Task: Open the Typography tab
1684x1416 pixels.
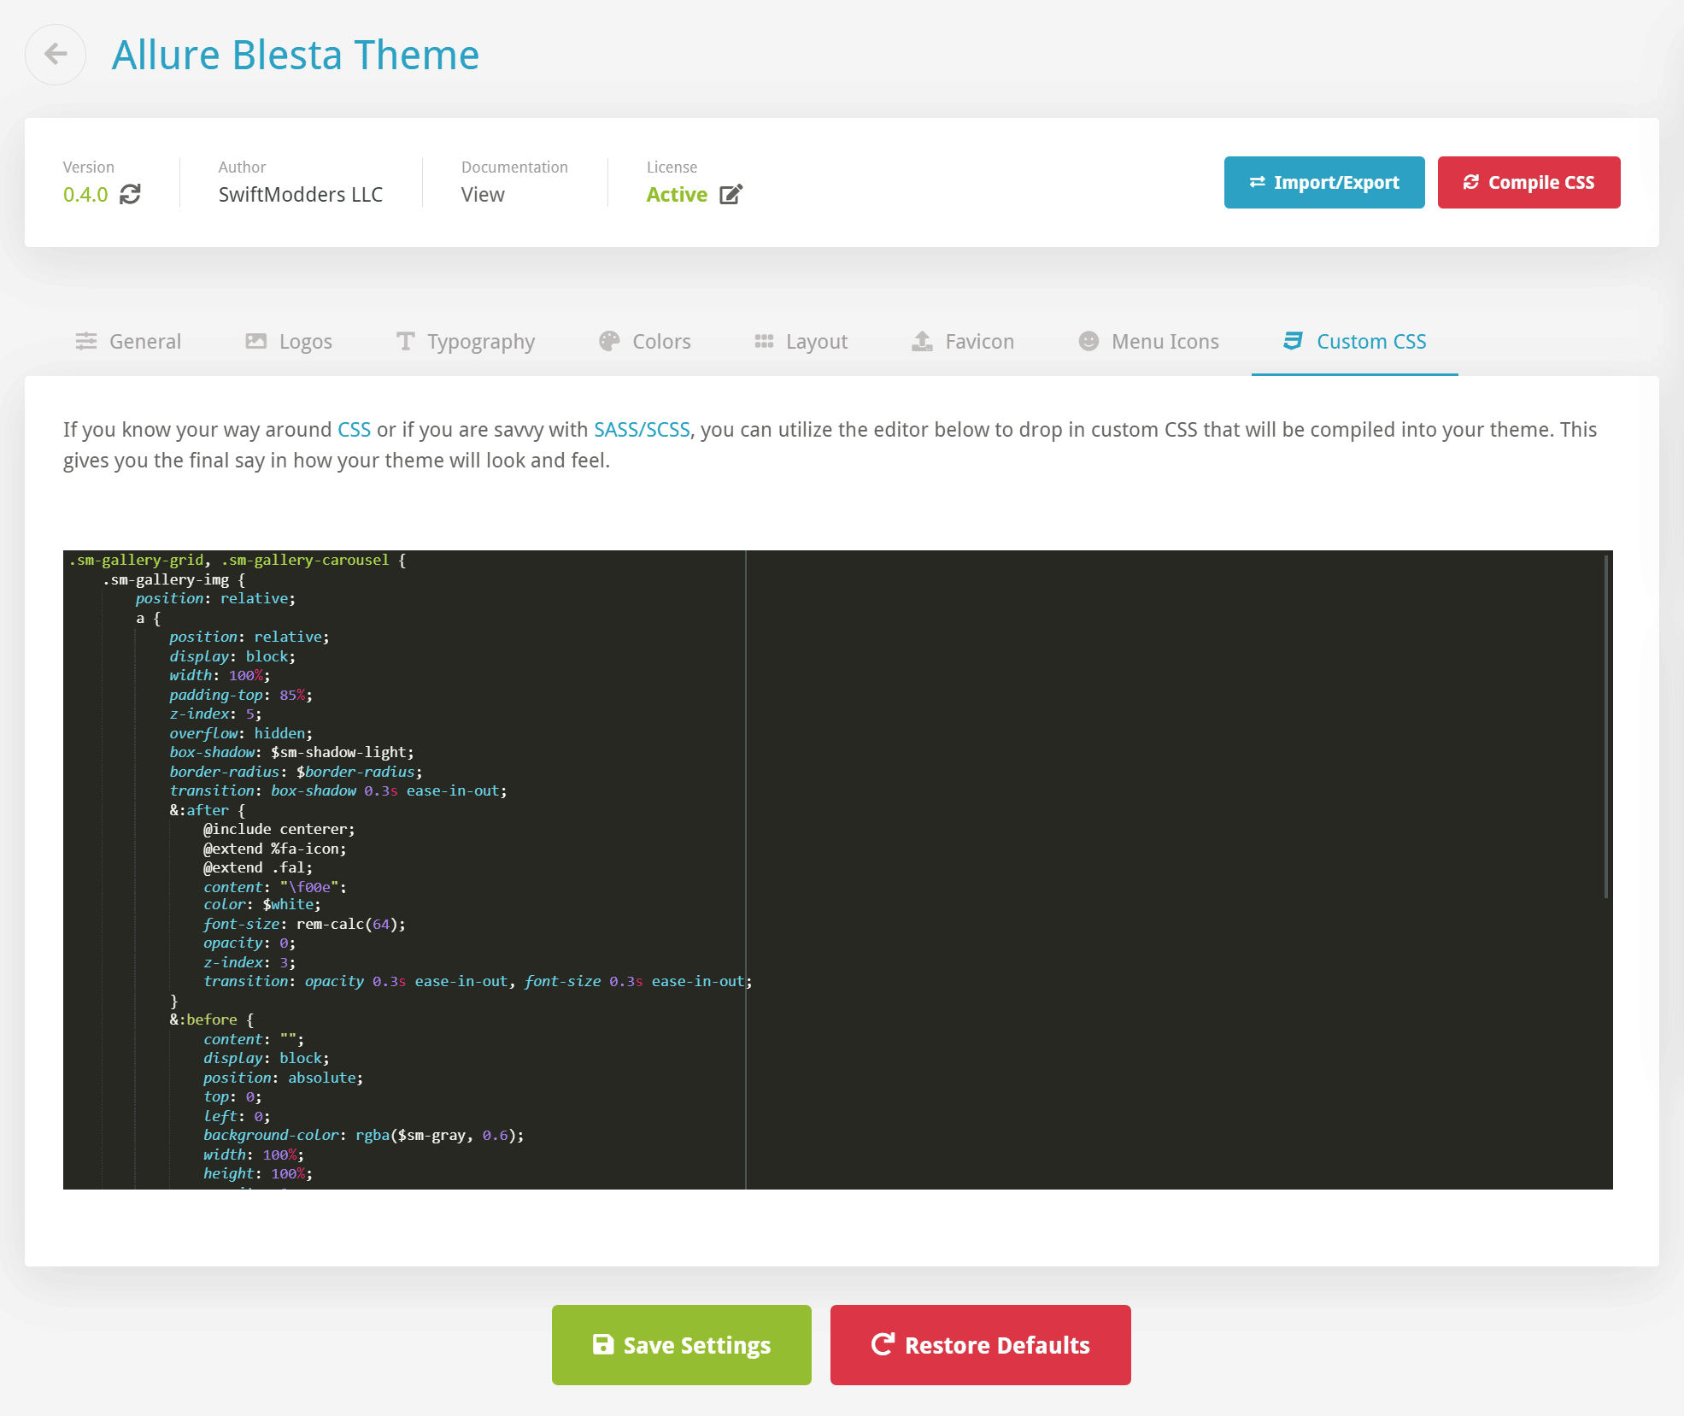Action: tap(466, 341)
